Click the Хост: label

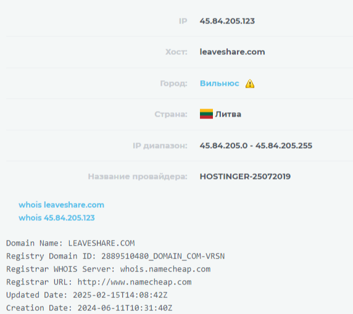click(176, 52)
